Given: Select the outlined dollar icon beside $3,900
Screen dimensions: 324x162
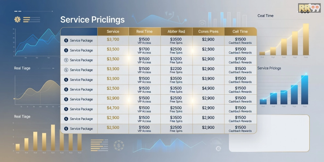Looking at the screenshot, I should (66, 70).
